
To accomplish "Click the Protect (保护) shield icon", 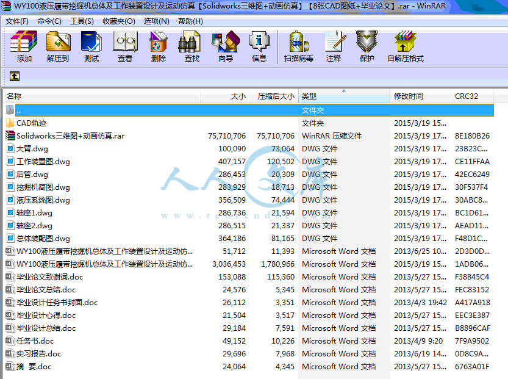I will point(367,42).
